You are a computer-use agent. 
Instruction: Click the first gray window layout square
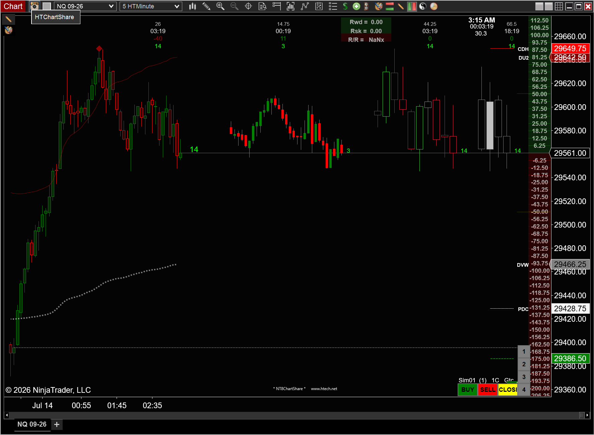(539, 6)
